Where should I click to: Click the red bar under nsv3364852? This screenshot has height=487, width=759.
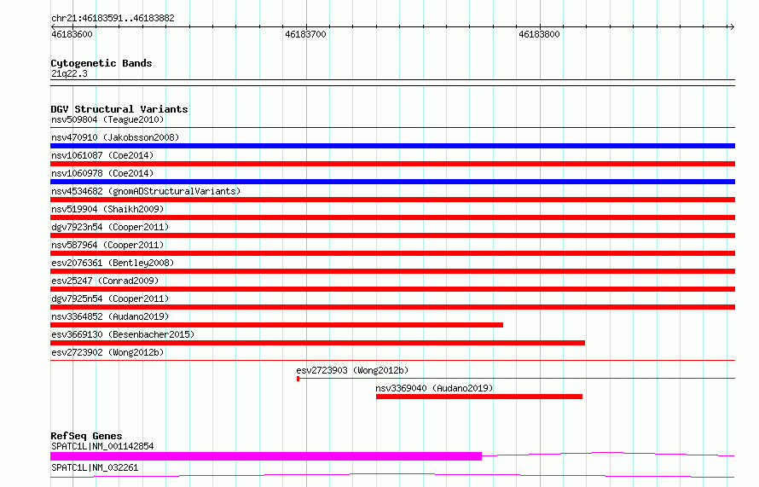(277, 325)
